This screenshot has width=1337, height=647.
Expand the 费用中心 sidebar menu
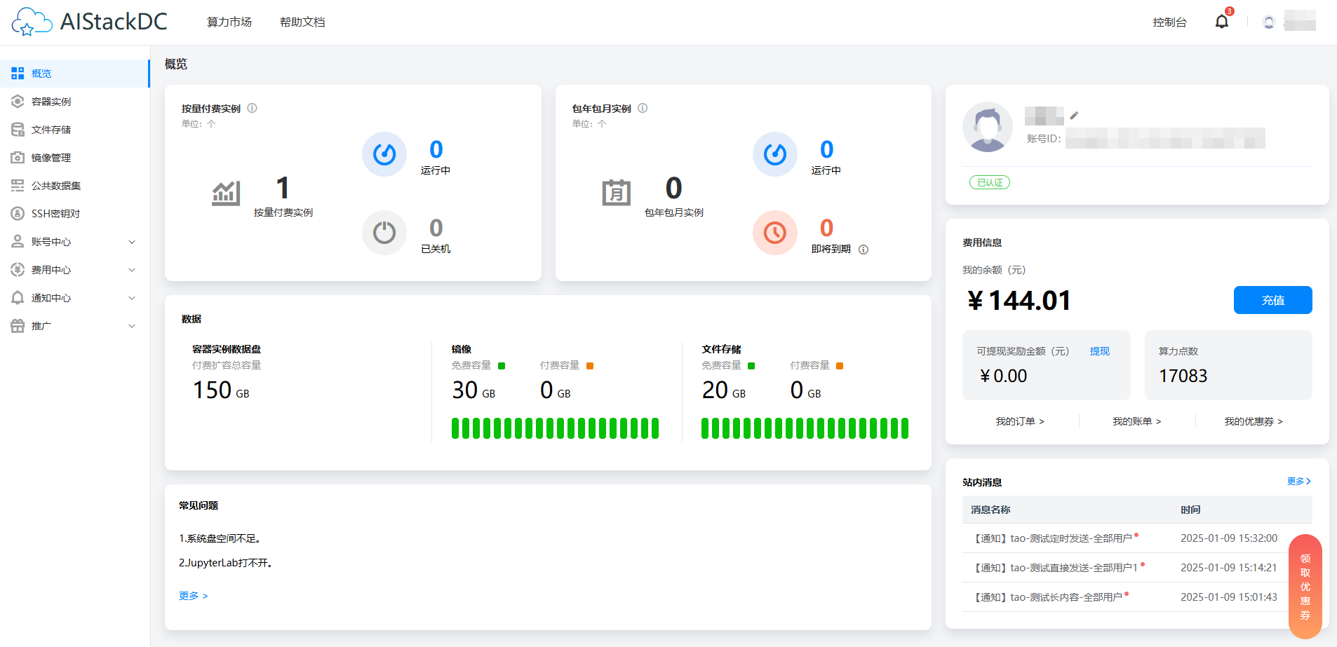pyautogui.click(x=74, y=270)
